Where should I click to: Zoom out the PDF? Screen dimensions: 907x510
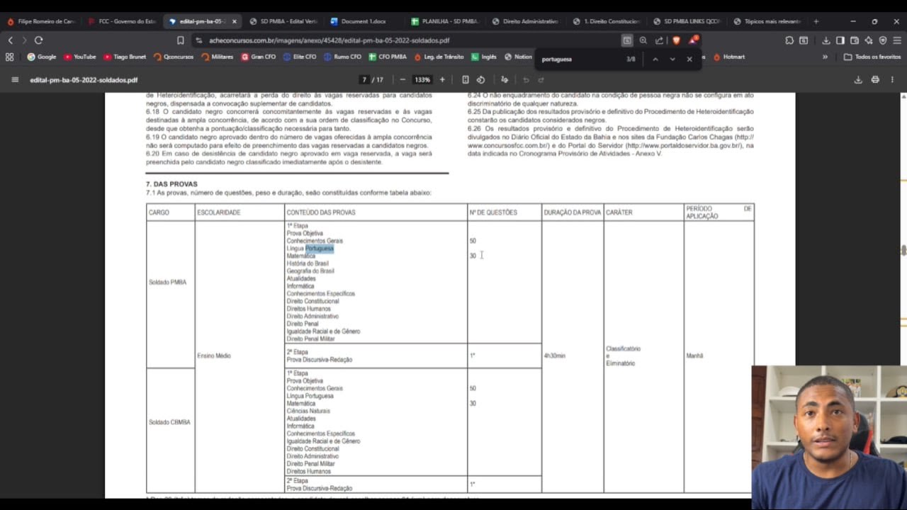tap(402, 79)
